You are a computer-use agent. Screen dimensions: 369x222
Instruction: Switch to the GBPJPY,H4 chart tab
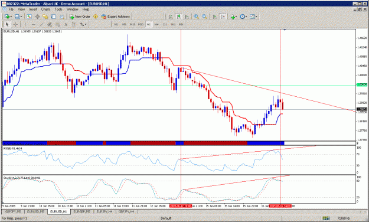pyautogui.click(x=126, y=212)
